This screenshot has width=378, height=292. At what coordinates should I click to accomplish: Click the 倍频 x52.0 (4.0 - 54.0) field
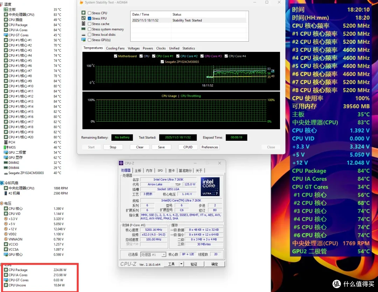coord(154,235)
